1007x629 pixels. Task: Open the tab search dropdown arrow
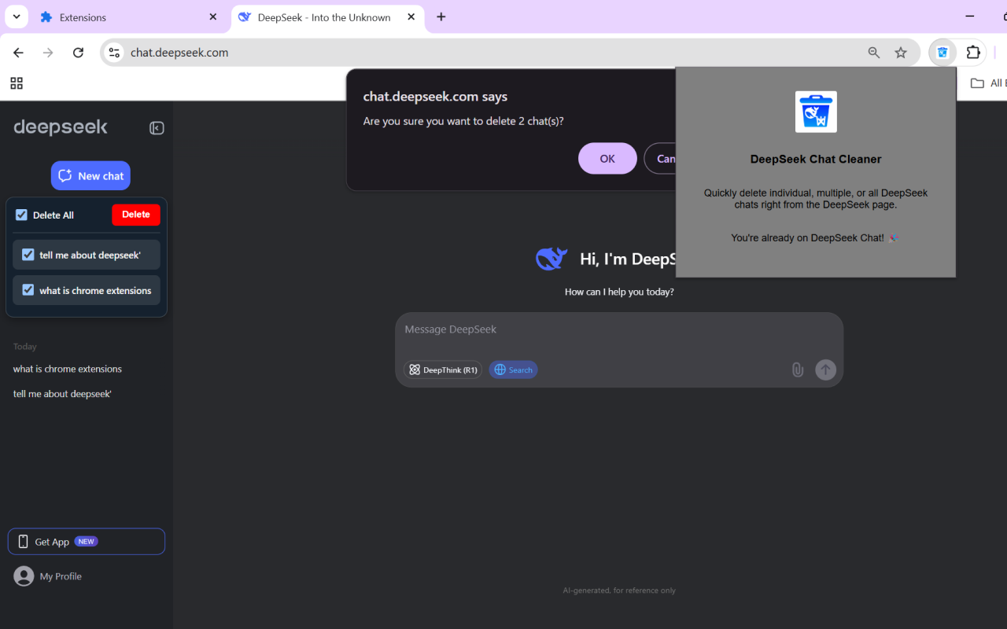point(17,17)
